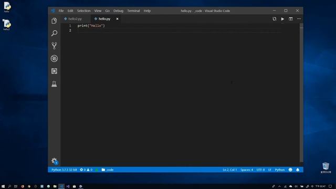Change file encoding via UTF-8
Screen dimensions: 336x189
tap(260, 170)
